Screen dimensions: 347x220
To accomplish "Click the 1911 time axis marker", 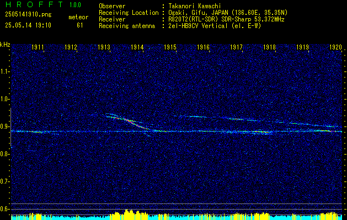I will click(38, 47).
